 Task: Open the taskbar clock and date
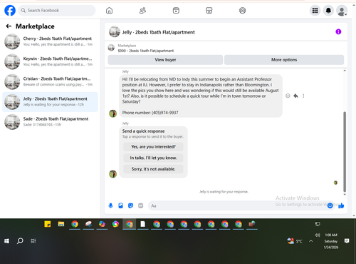[x=331, y=241]
